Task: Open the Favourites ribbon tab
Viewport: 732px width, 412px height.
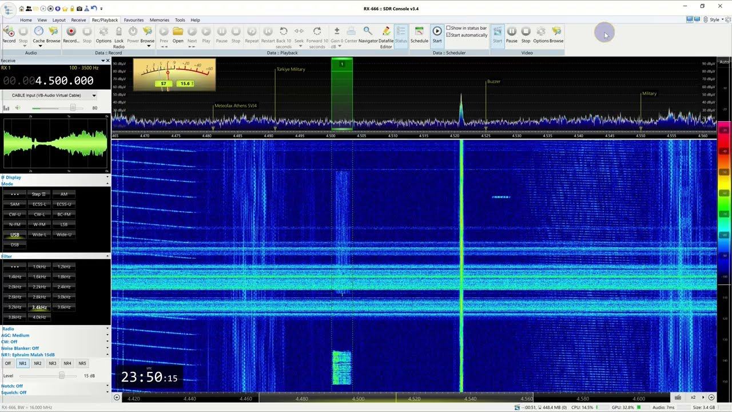Action: (x=134, y=20)
